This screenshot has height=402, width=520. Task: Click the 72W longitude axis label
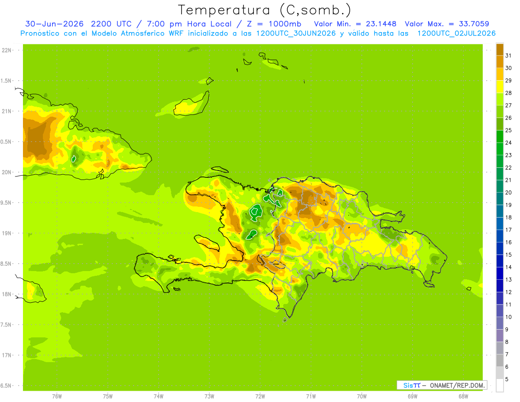pyautogui.click(x=260, y=396)
